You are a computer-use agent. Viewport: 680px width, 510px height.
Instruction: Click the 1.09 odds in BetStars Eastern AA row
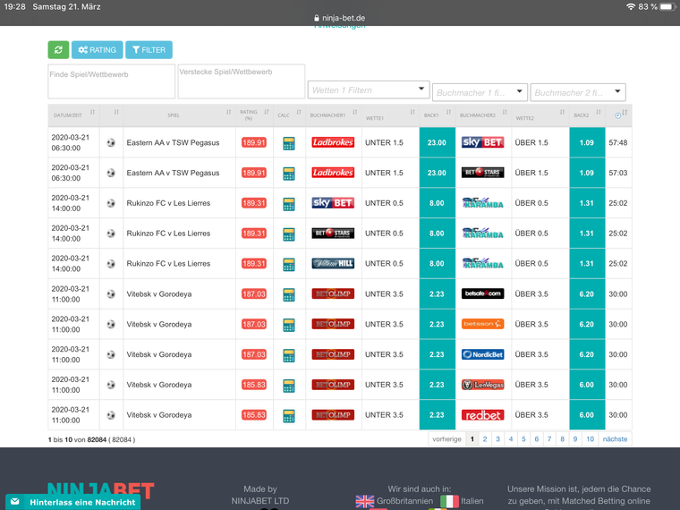587,173
